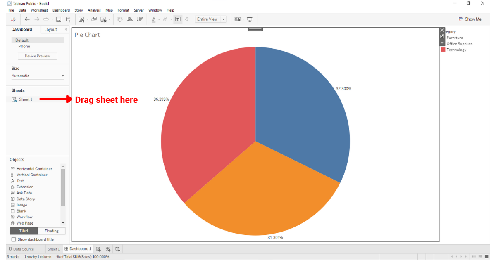
Task: Select Web Page in the Objects list
Action: (24, 223)
